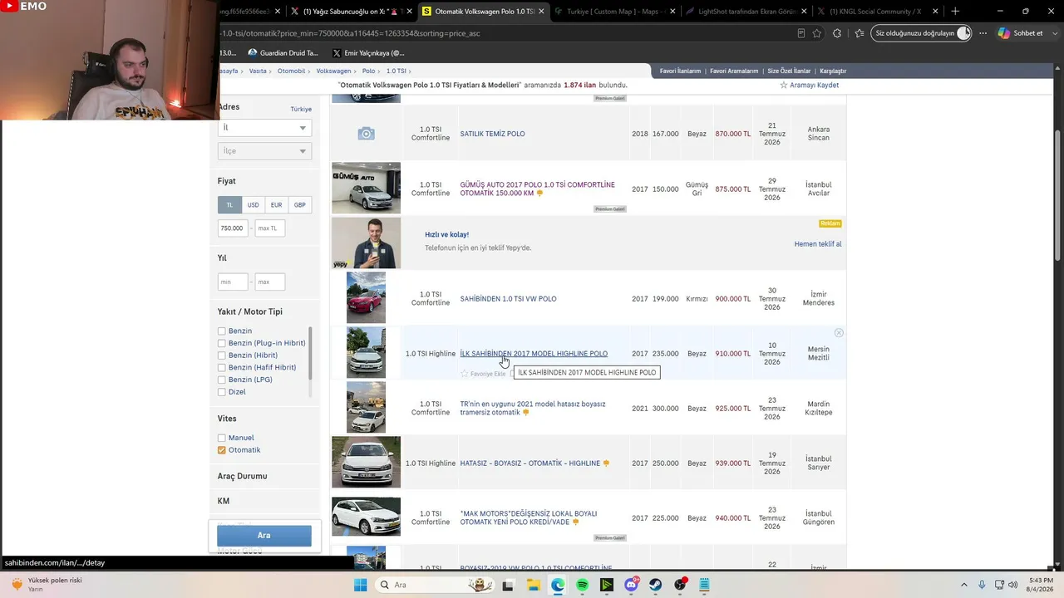Open Favori Aramalarım menu
Screen dimensions: 1064x598
point(734,71)
